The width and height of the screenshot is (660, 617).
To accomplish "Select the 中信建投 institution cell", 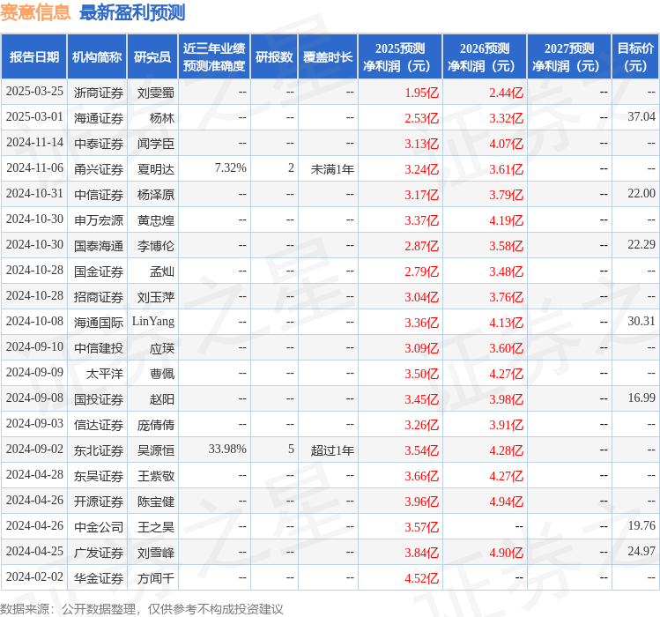I will (99, 348).
